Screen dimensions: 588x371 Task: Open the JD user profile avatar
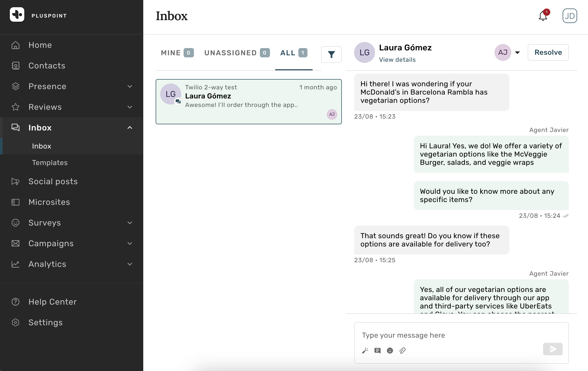tap(570, 16)
